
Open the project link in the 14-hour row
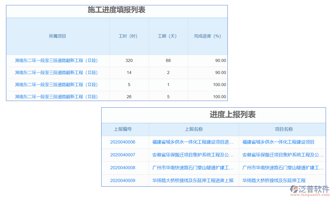click(x=56, y=73)
